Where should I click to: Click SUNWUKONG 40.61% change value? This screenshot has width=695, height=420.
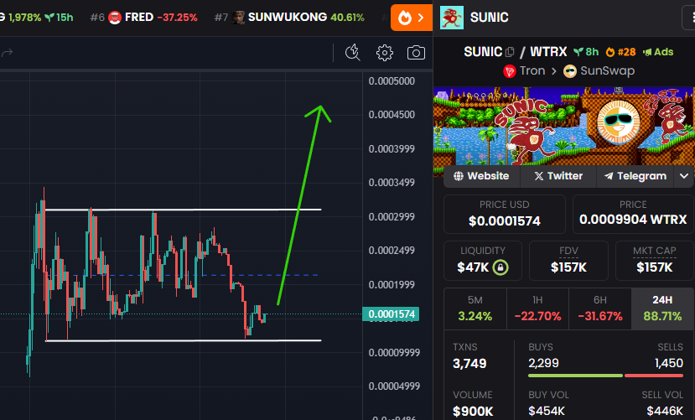347,18
